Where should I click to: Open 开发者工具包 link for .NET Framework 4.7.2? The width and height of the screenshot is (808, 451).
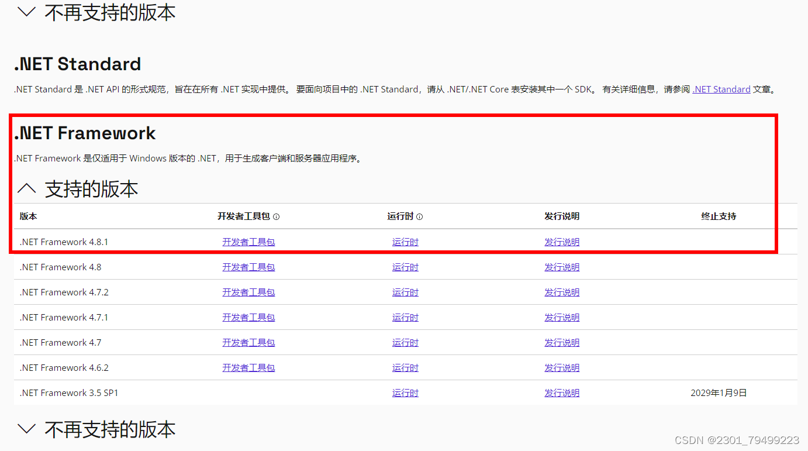point(248,292)
